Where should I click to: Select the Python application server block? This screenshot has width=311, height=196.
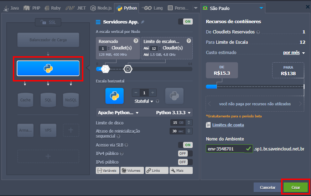click(x=48, y=69)
